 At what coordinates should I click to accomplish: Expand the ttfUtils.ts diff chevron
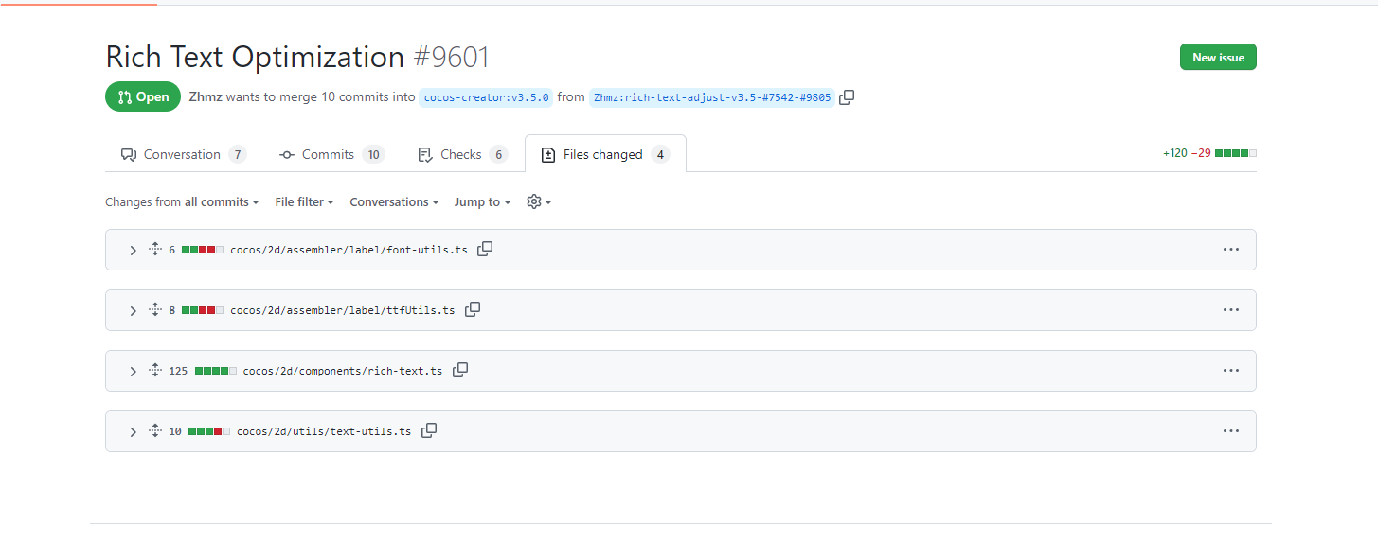tap(133, 311)
